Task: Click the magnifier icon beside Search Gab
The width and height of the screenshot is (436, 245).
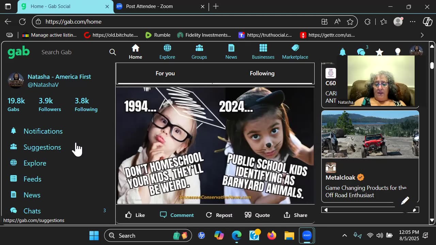Action: tap(112, 52)
